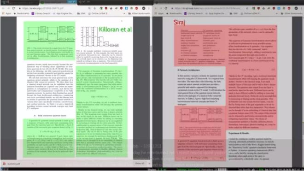Open the zoom magnifier icon in left address bar
The width and height of the screenshot is (304, 171).
(89, 8)
